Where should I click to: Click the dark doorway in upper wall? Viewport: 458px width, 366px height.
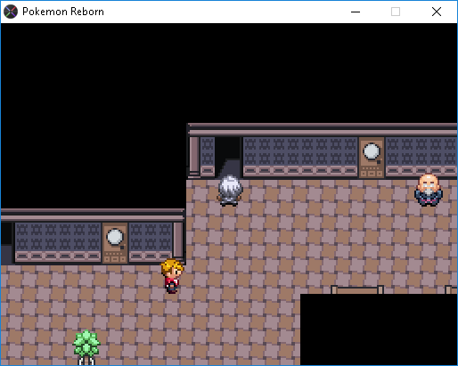click(x=227, y=157)
